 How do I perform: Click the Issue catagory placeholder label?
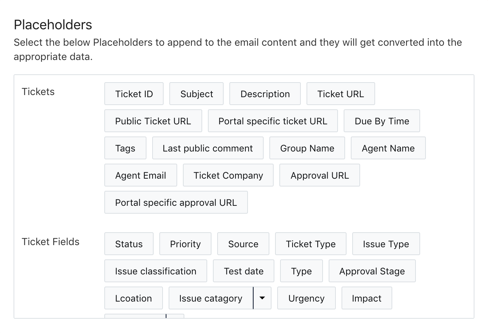211,298
